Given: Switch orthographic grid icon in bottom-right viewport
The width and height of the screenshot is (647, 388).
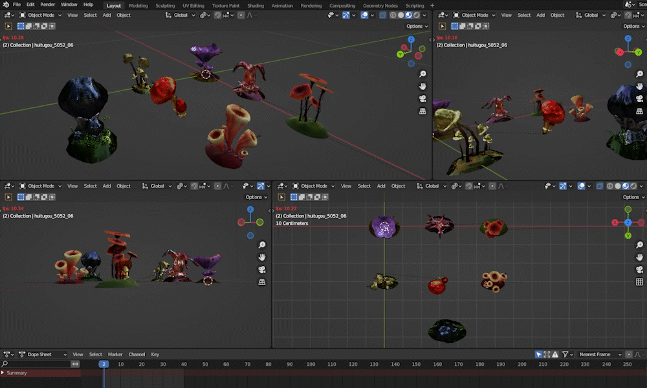Looking at the screenshot, I should coord(640,282).
